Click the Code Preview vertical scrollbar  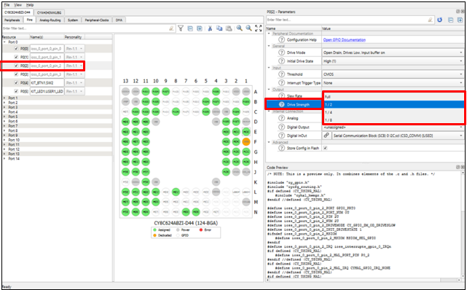pyautogui.click(x=463, y=225)
